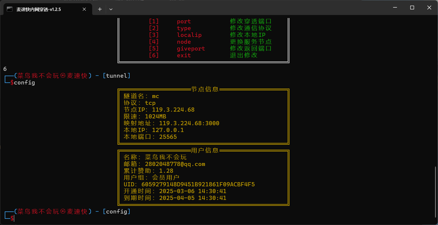The width and height of the screenshot is (438, 225).
Task: Click the text 退出修改
Action: [244, 56]
